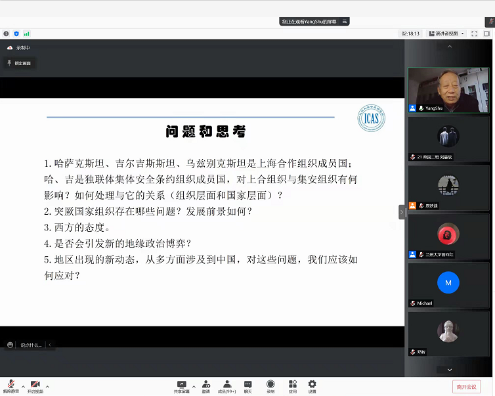Open meeting settings gear
The height and width of the screenshot is (396, 495).
pyautogui.click(x=312, y=384)
